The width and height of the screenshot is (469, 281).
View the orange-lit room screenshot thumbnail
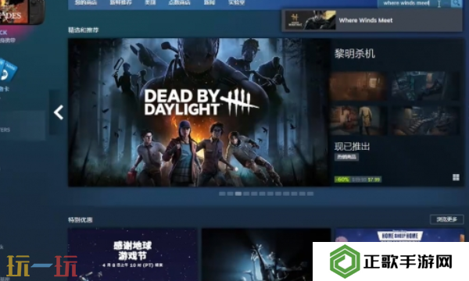(358, 86)
